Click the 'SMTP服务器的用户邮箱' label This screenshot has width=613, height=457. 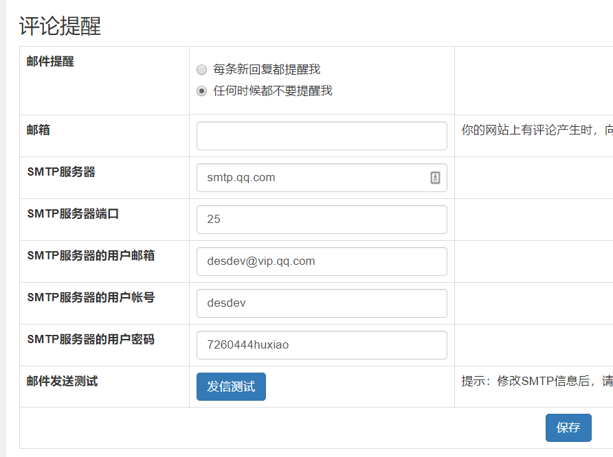coord(91,255)
